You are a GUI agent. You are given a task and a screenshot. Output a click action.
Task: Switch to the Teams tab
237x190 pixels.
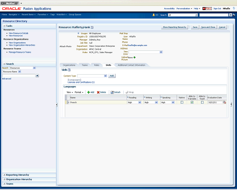(x=85, y=65)
